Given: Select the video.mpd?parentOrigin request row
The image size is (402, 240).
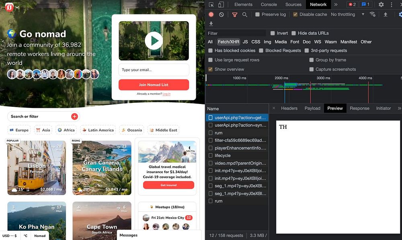Looking at the screenshot, I should [237, 163].
